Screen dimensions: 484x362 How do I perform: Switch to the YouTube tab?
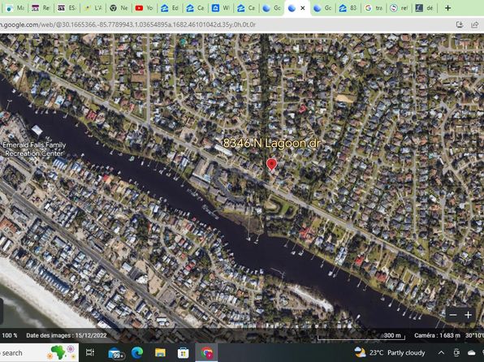145,8
